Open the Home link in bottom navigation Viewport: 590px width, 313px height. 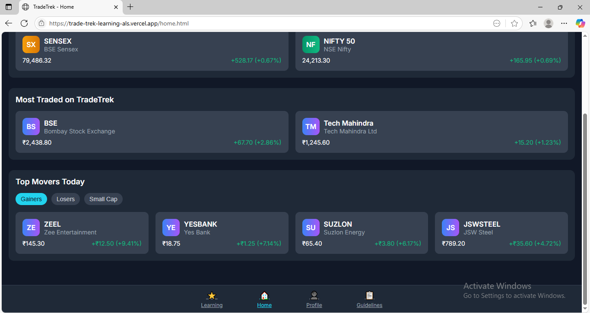pos(264,305)
